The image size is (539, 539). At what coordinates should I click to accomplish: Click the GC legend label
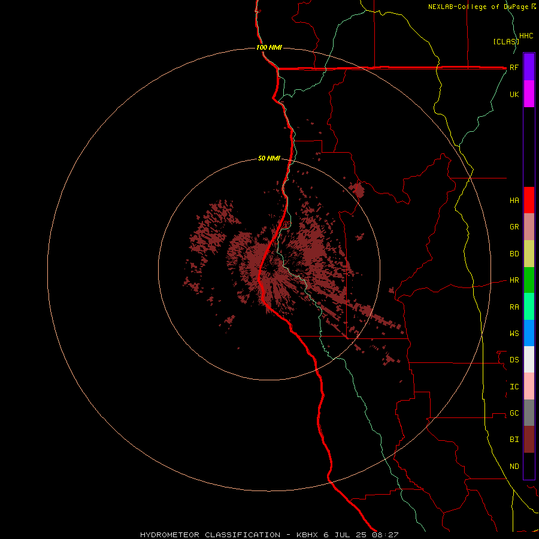click(514, 413)
